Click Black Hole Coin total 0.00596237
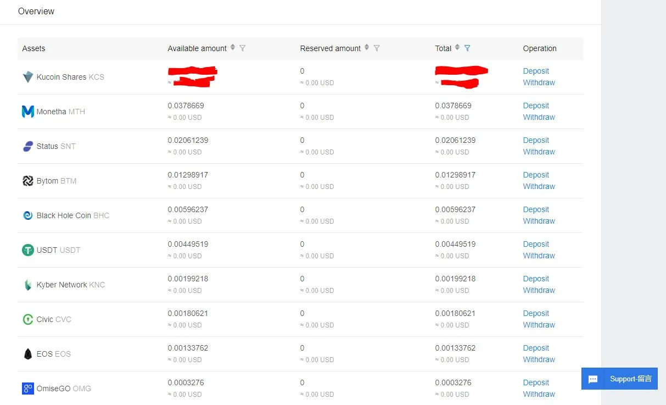 click(x=455, y=209)
